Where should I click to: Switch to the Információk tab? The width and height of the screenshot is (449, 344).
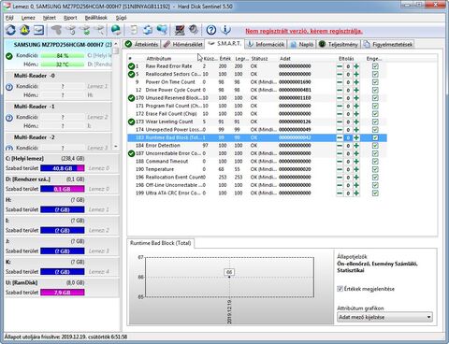[266, 44]
